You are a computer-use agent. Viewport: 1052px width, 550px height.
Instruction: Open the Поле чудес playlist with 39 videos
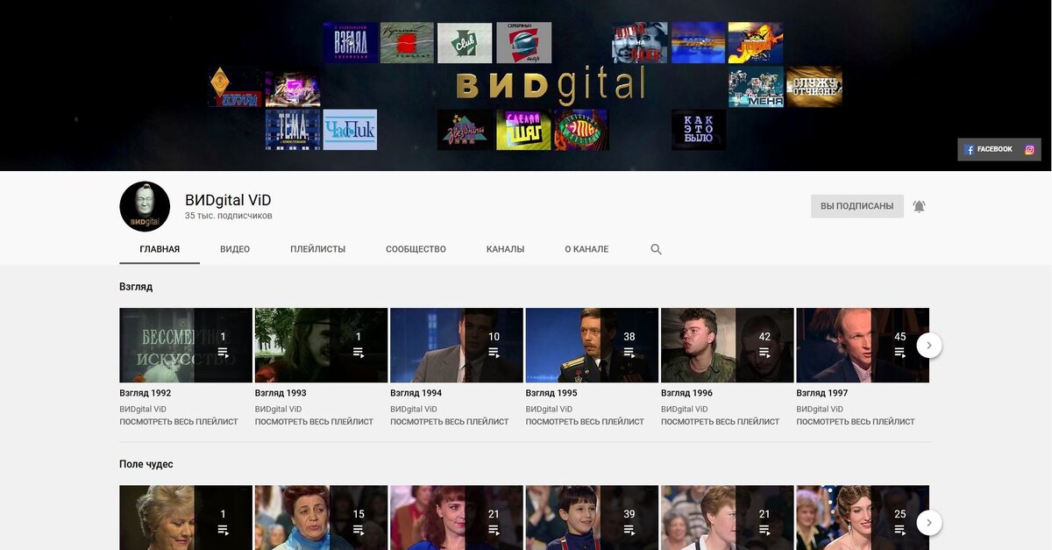592,518
